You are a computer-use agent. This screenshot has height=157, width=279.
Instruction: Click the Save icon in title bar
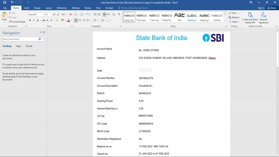[5, 3]
